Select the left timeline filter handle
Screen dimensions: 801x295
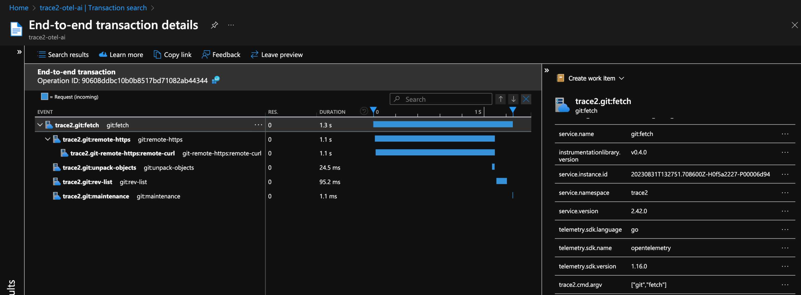click(373, 110)
